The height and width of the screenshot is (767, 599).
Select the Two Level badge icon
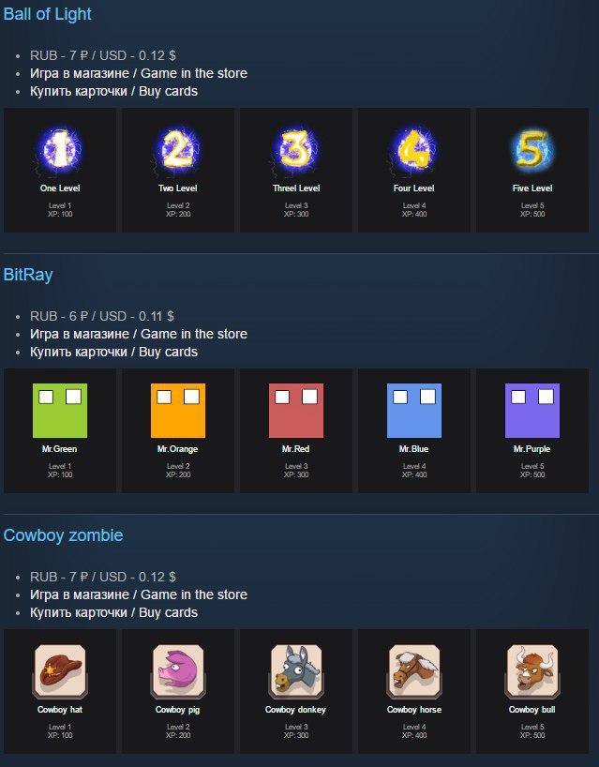(x=178, y=150)
